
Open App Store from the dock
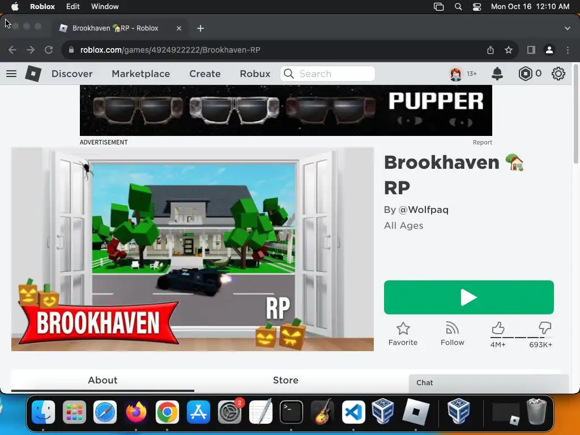[198, 412]
